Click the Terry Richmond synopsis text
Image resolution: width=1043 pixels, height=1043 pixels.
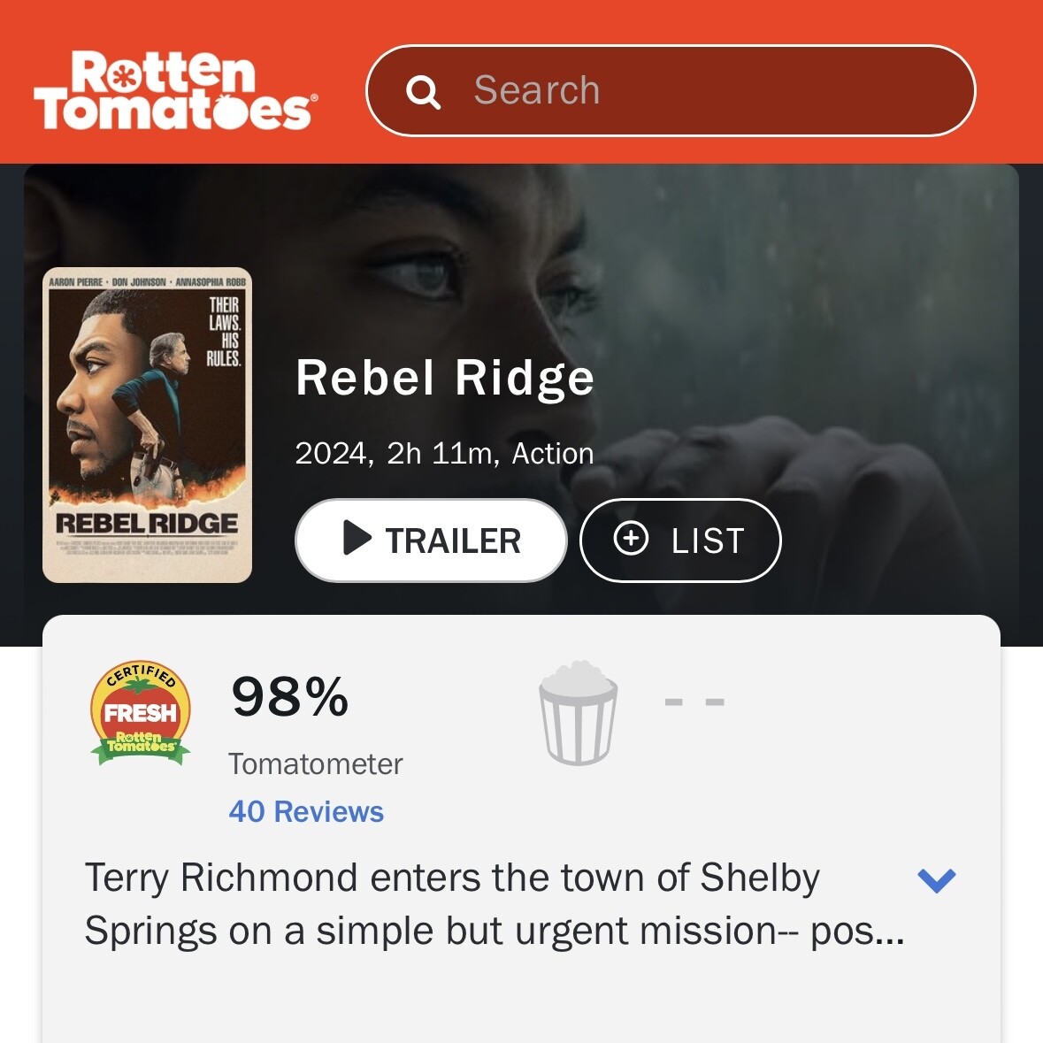pos(495,903)
